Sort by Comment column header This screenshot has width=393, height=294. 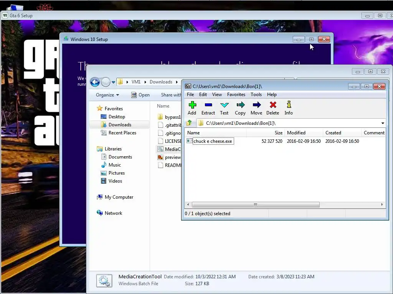click(x=374, y=133)
